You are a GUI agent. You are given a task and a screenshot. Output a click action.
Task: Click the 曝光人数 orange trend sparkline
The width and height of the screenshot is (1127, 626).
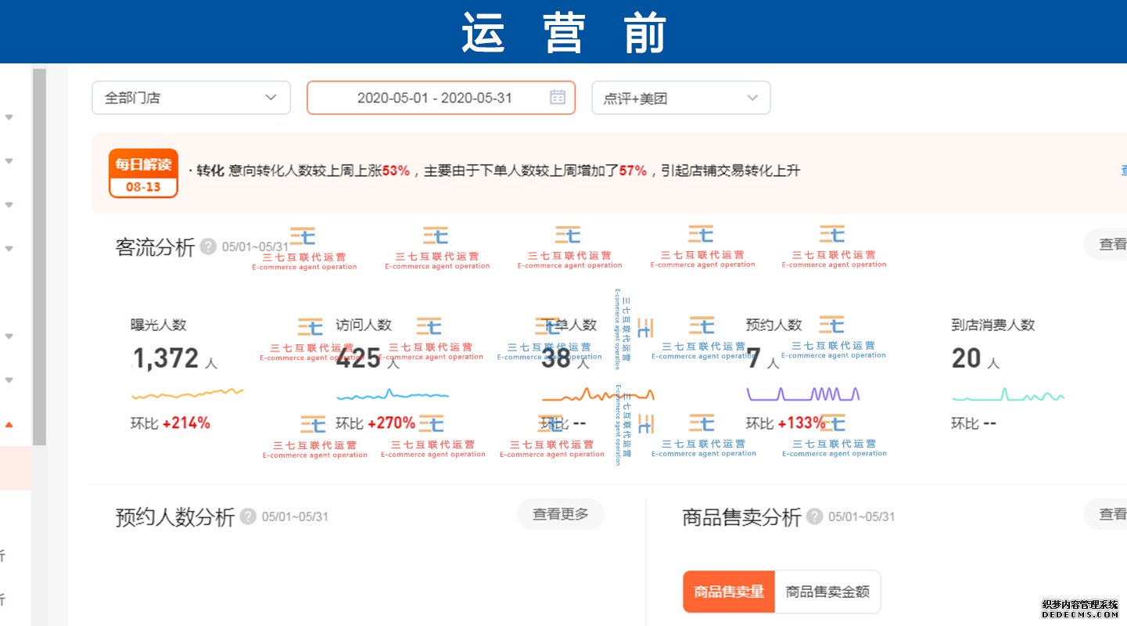coord(188,393)
